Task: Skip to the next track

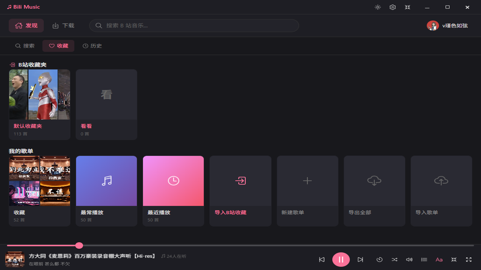Action: [360, 259]
